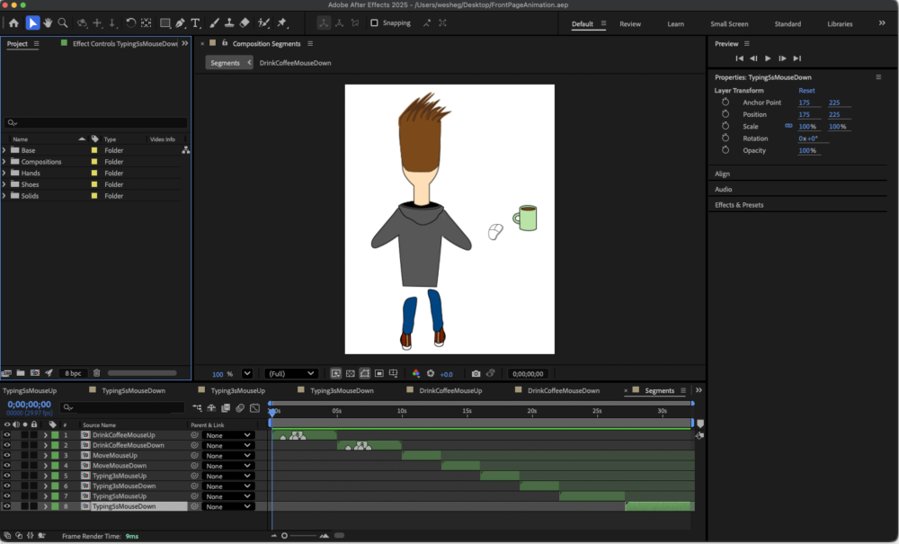Hide the Typing3sMouseUp layer with the eye
Image resolution: width=899 pixels, height=544 pixels.
[7, 476]
